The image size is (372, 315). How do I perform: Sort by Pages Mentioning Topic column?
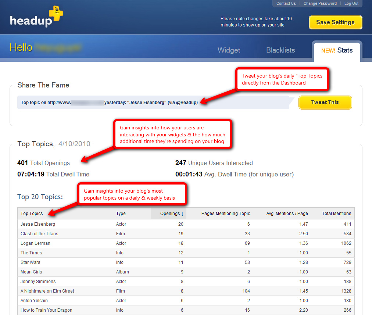226,214
